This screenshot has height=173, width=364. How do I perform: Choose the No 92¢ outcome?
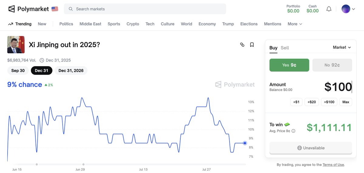(x=332, y=65)
